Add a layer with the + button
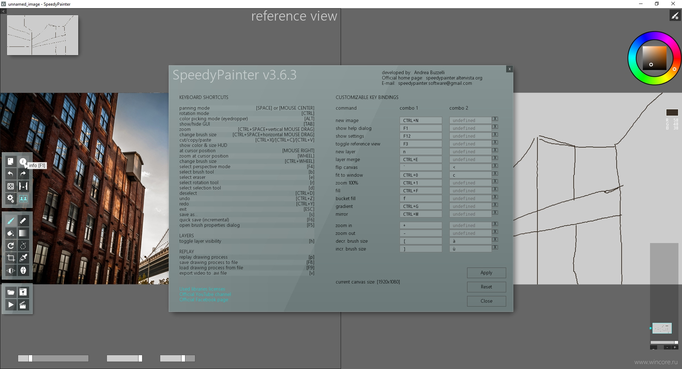The width and height of the screenshot is (682, 369). click(675, 347)
